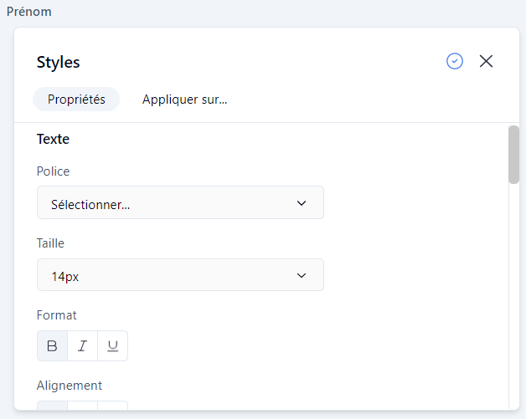
Task: Toggle underline text format
Action: (x=112, y=346)
